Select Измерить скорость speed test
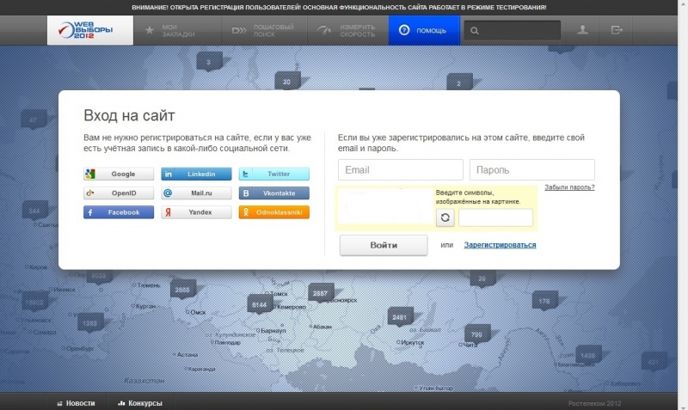688x410 pixels. (x=346, y=31)
